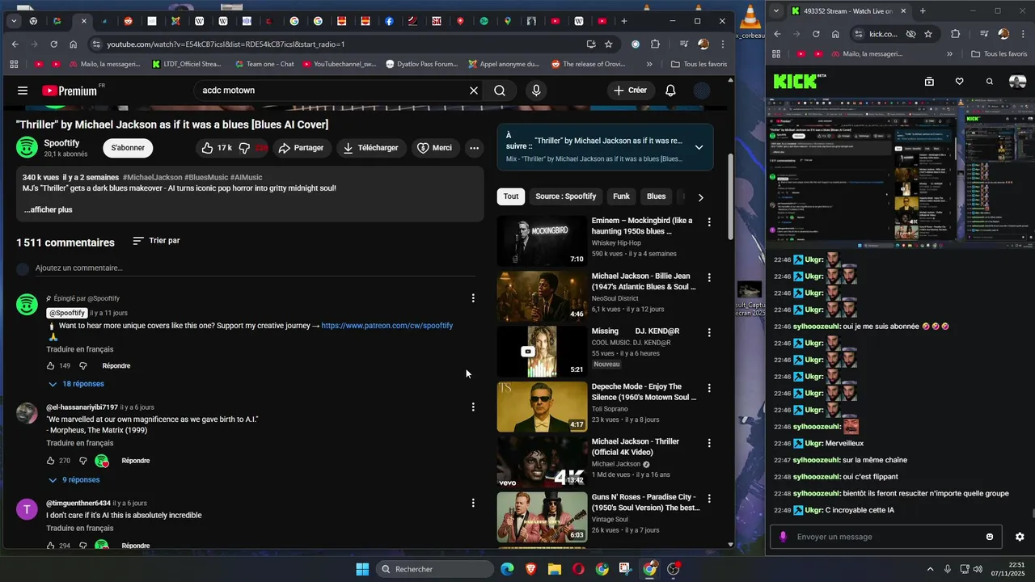The height and width of the screenshot is (582, 1035).
Task: Select the Funk filter chip
Action: [x=621, y=196]
